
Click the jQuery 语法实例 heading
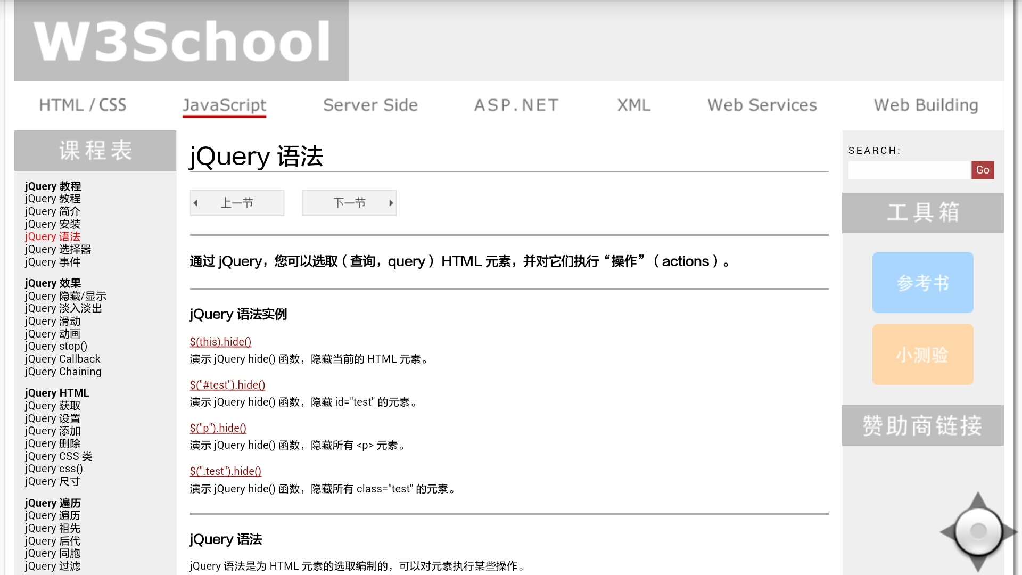[238, 314]
